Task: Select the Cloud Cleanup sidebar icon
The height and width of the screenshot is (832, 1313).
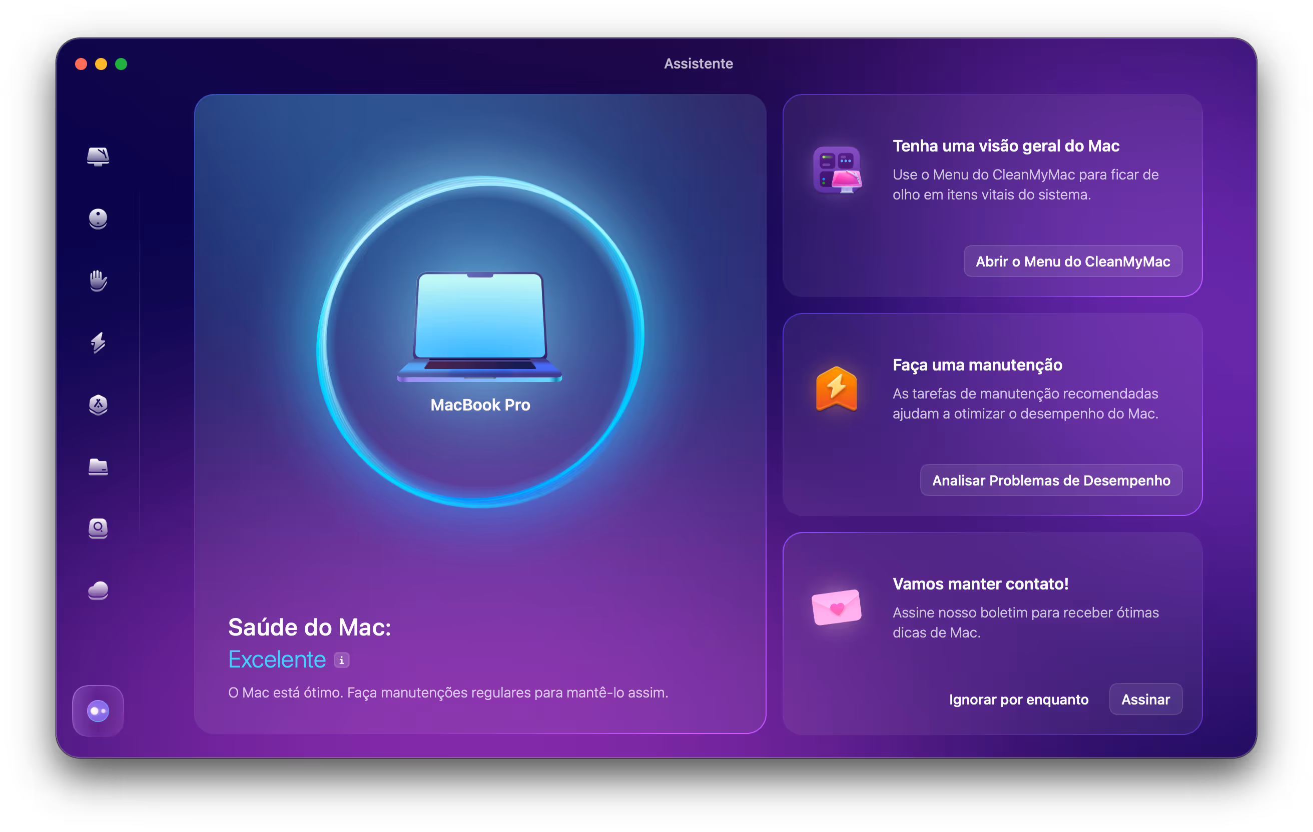Action: coord(98,590)
